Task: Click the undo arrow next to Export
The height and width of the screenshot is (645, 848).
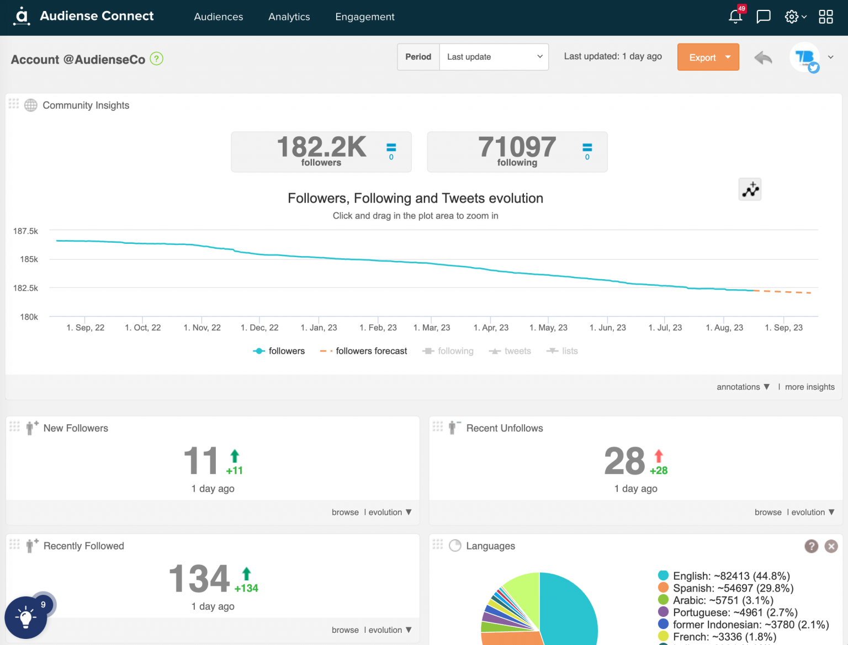Action: 763,57
